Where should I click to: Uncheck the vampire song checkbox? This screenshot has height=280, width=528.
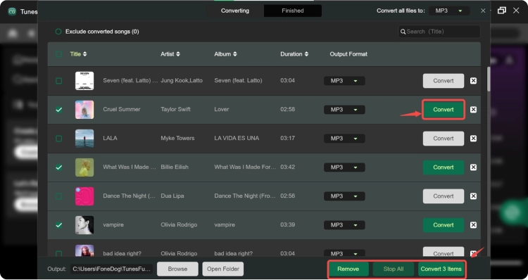pos(59,225)
